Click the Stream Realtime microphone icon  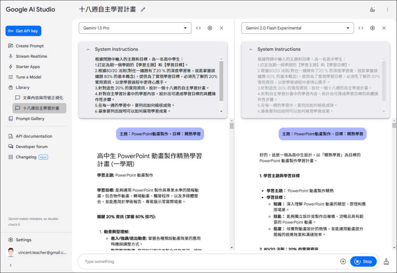point(10,56)
